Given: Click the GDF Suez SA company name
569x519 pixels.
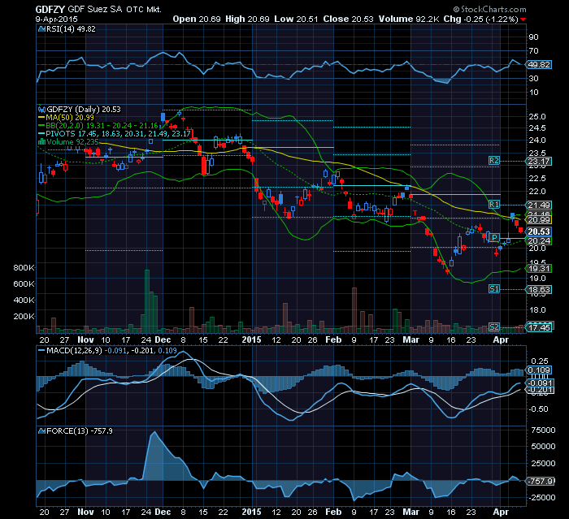Looking at the screenshot, I should [95, 10].
